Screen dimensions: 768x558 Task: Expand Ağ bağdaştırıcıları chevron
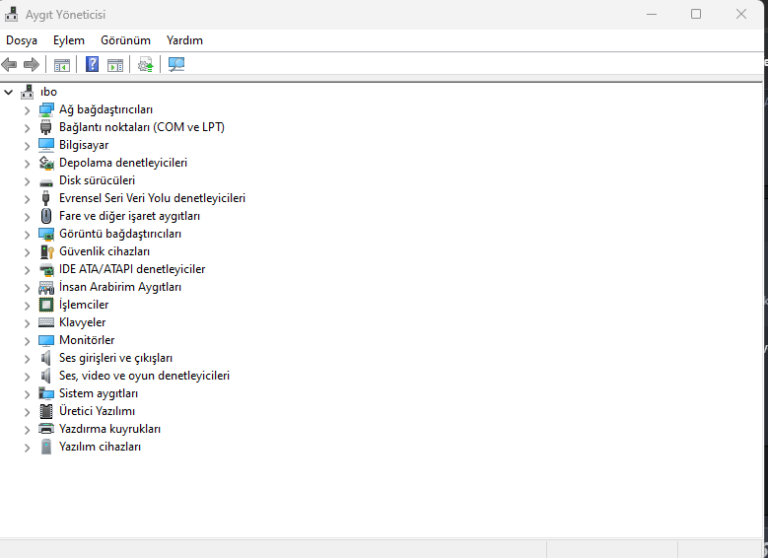[28, 110]
